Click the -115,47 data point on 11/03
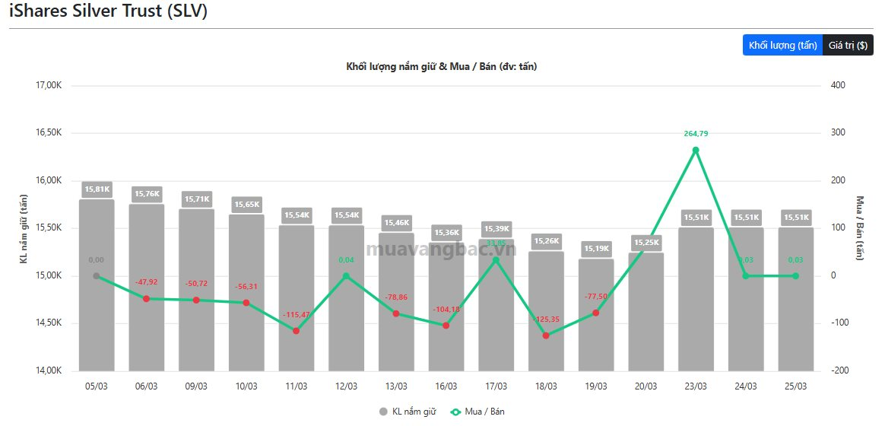Image resolution: width=885 pixels, height=426 pixels. [296, 331]
